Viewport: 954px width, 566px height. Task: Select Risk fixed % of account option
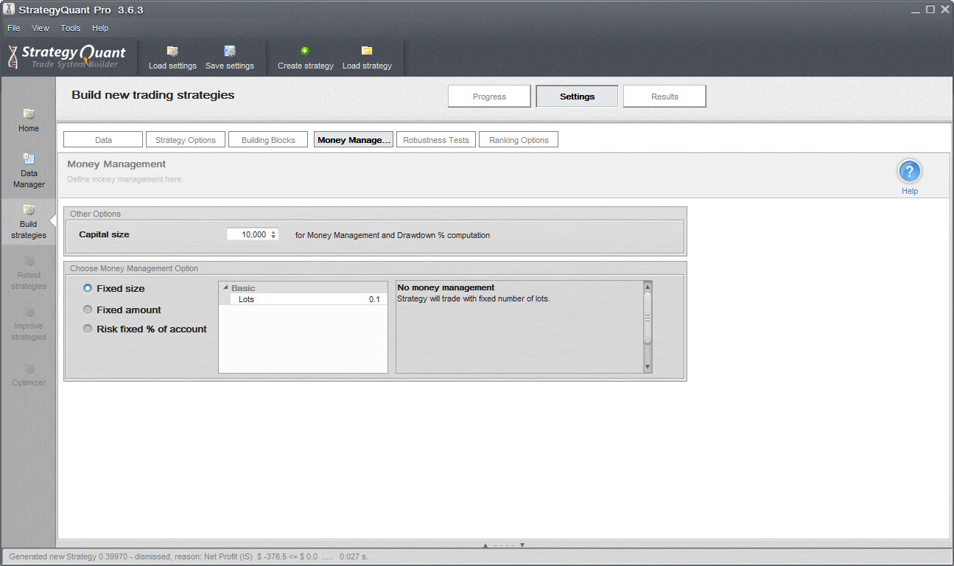pos(88,329)
